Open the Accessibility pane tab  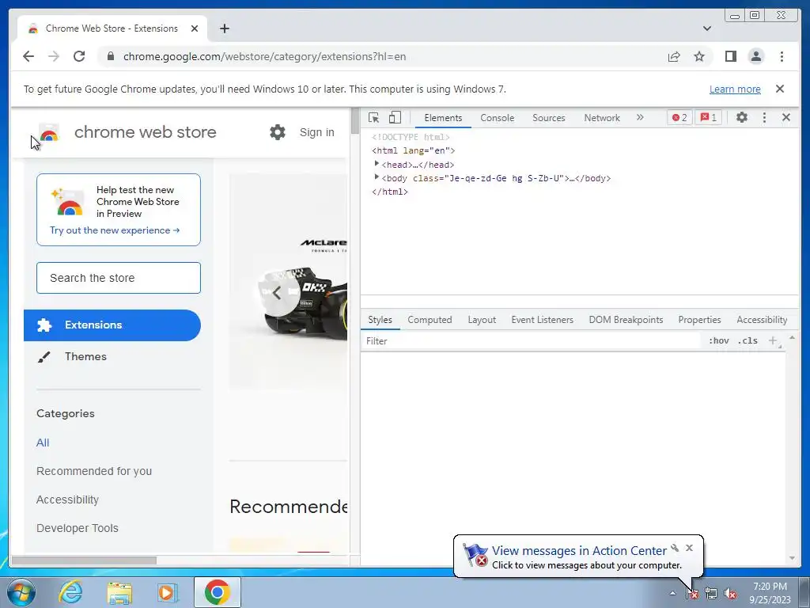762,320
